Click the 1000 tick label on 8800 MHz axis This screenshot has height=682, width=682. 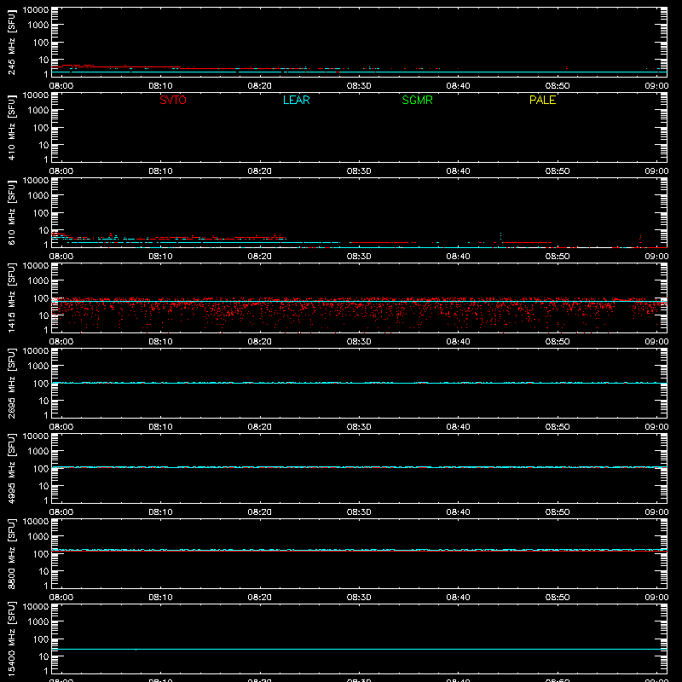pyautogui.click(x=38, y=537)
